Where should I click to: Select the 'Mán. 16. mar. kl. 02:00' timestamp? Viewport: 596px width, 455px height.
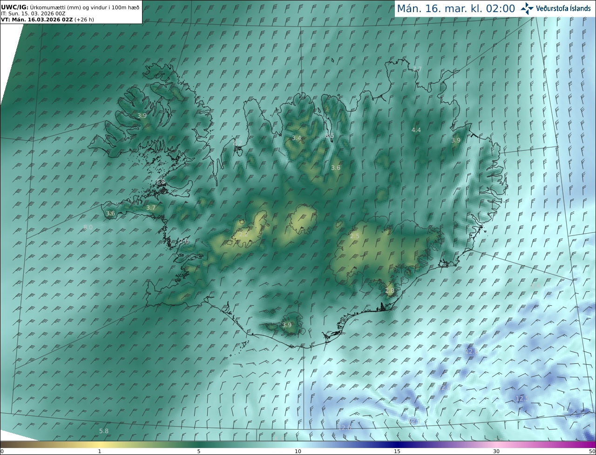(x=456, y=8)
